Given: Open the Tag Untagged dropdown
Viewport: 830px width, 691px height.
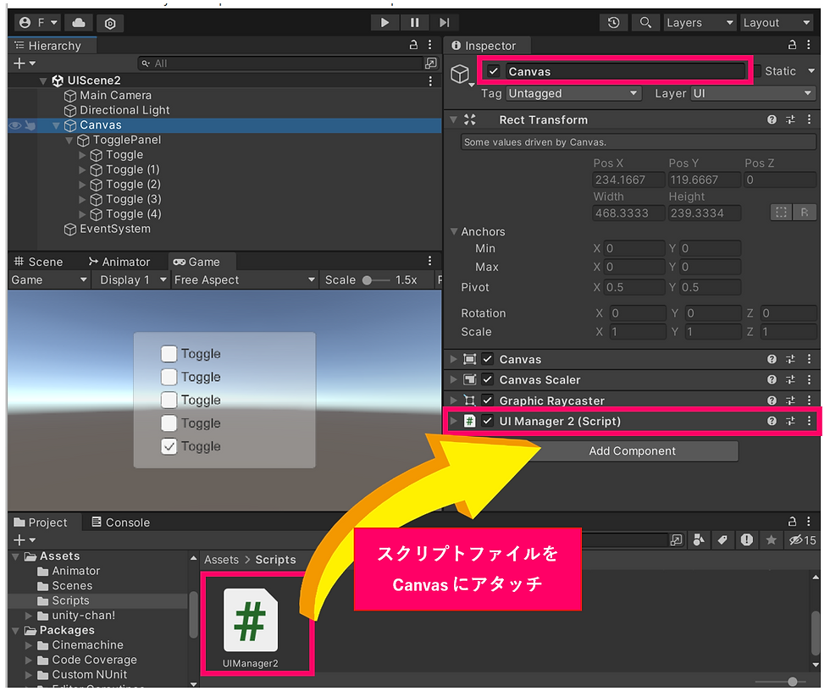Looking at the screenshot, I should click(574, 94).
